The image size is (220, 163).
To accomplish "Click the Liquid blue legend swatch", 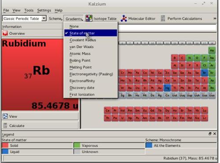I will click(5, 152).
